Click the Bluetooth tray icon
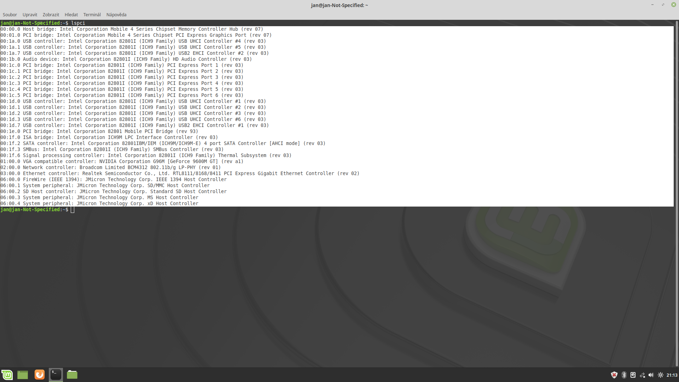 coord(624,375)
